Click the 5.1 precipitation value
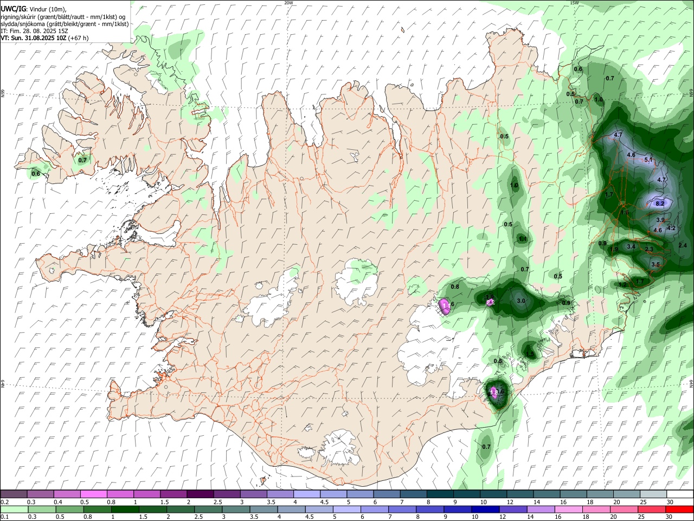 [x=648, y=160]
